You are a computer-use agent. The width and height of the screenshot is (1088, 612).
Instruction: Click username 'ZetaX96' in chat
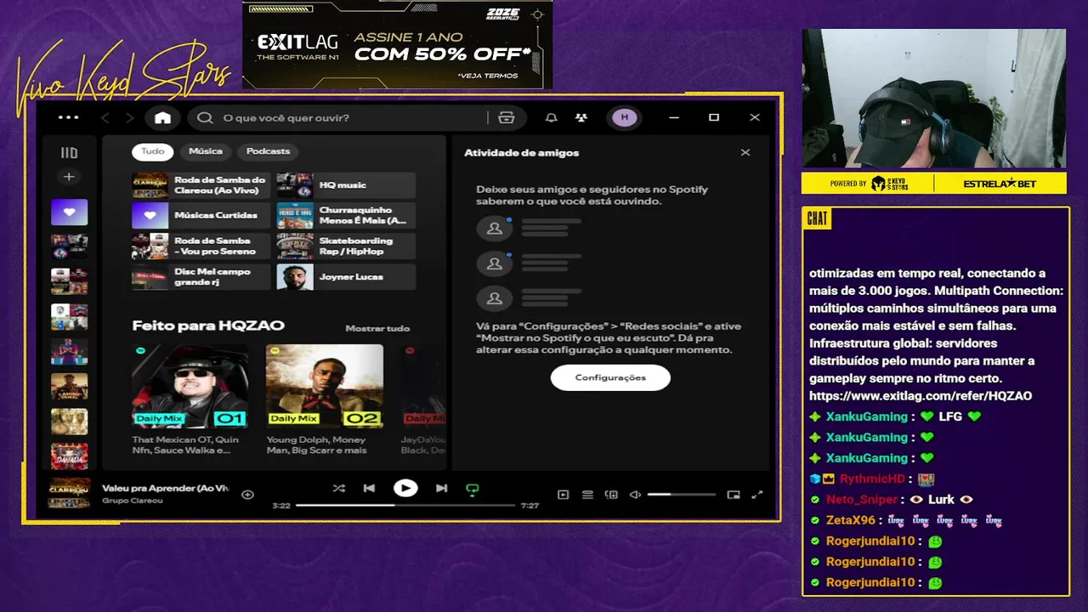tap(850, 520)
